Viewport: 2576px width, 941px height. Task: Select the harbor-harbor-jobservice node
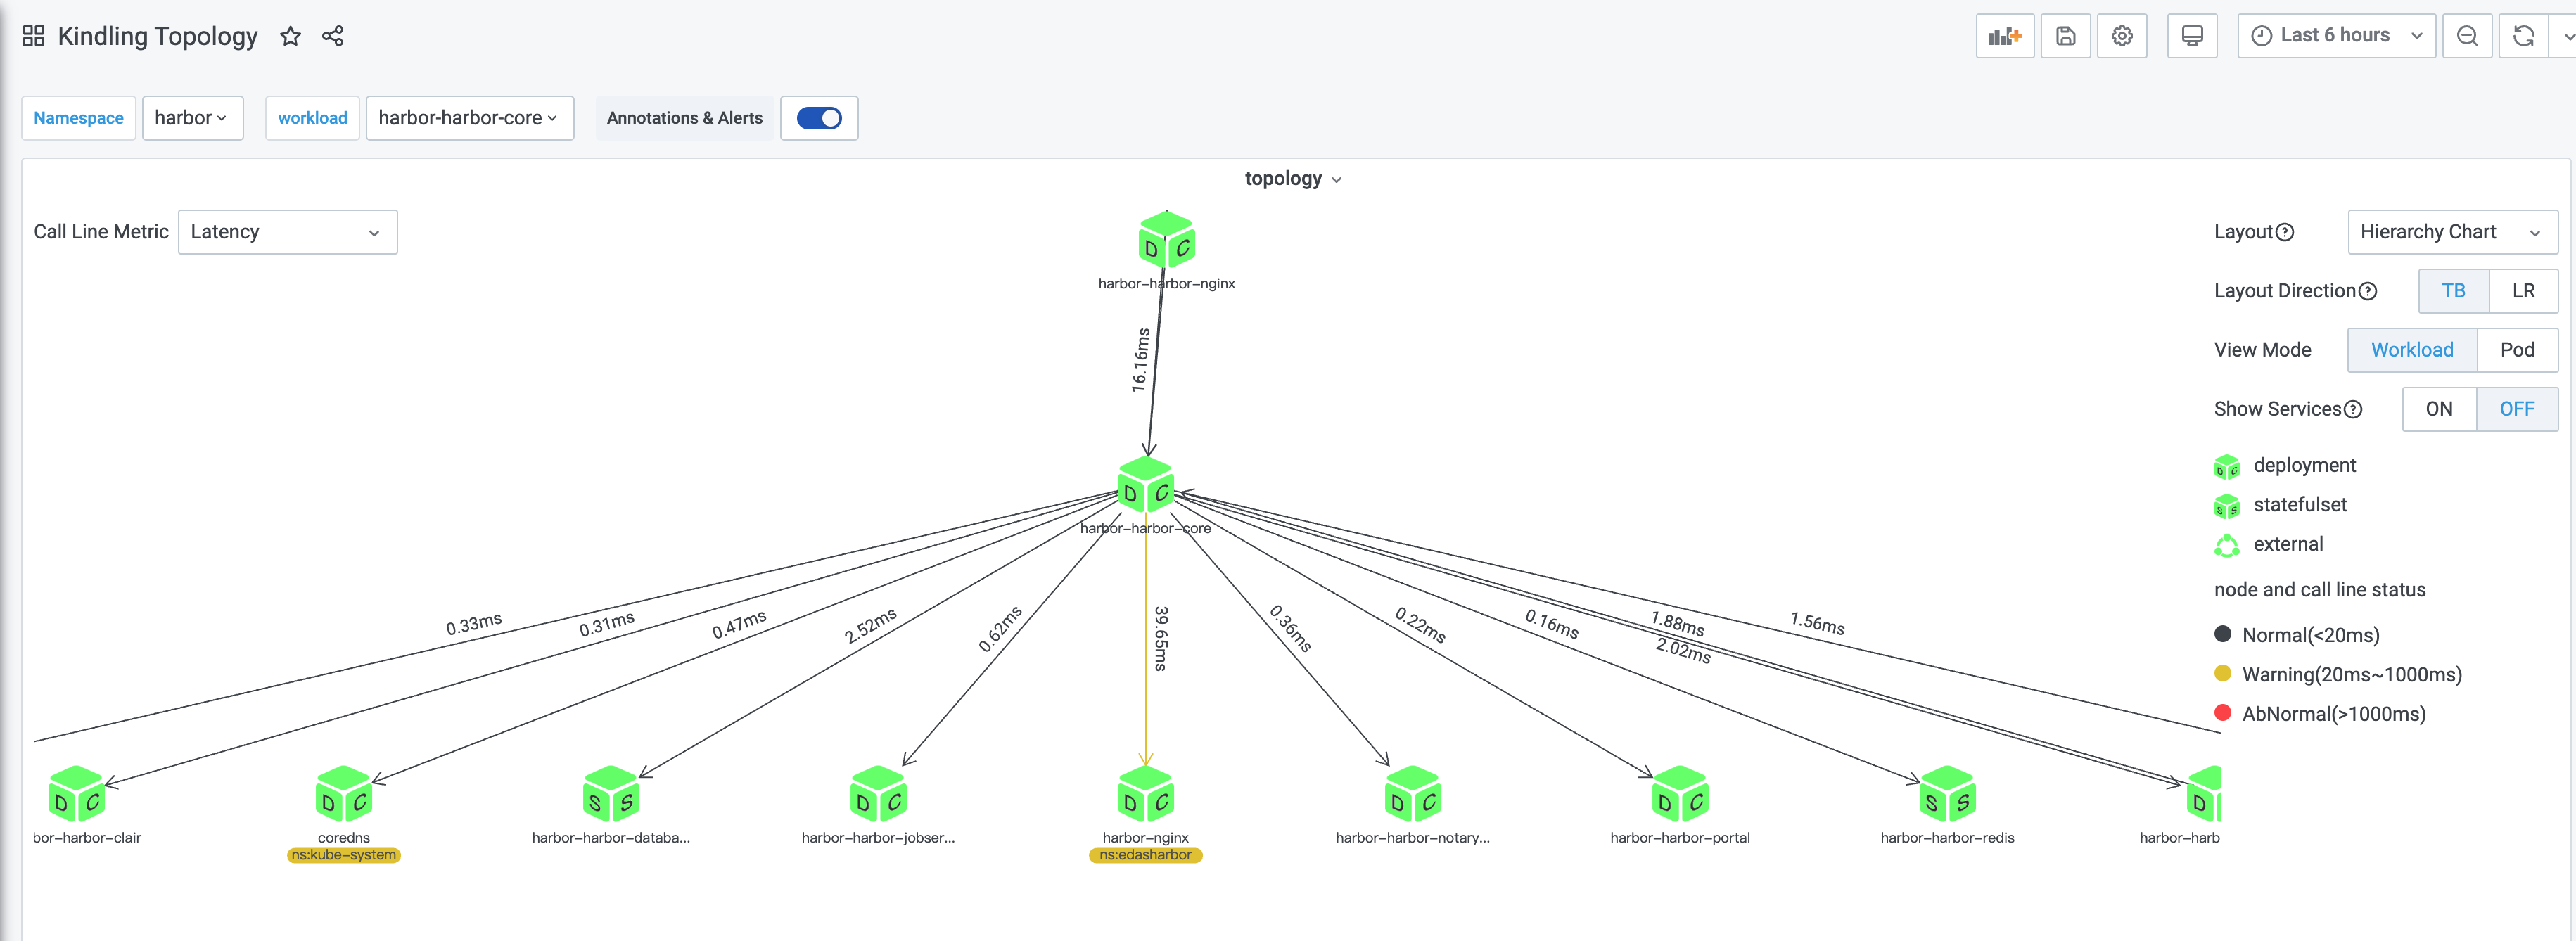878,794
